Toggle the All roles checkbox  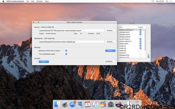tap(148, 57)
